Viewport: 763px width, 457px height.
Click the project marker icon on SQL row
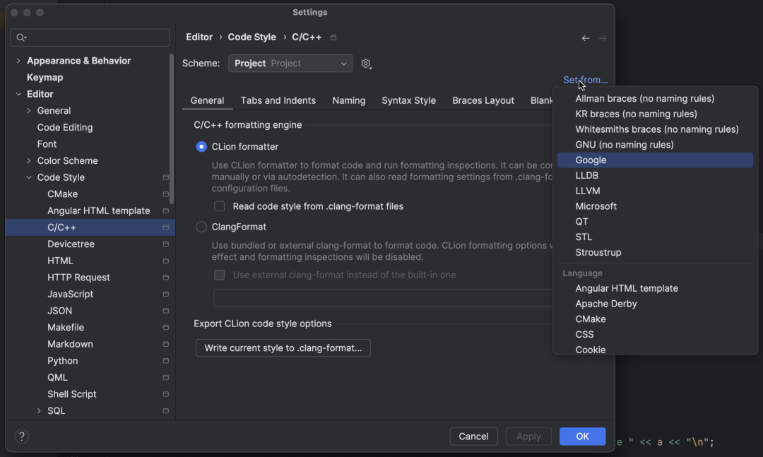(165, 411)
